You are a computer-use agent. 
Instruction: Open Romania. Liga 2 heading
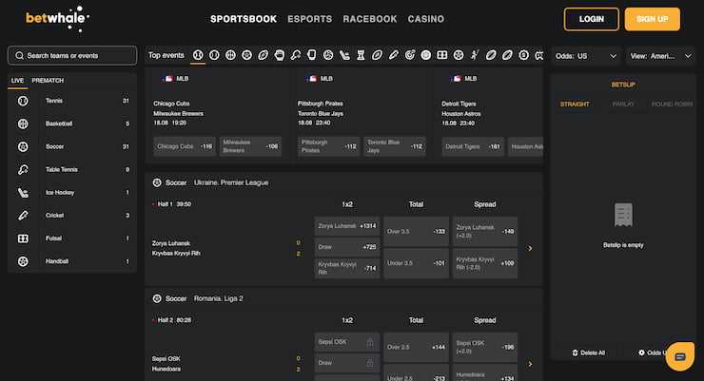pos(219,298)
